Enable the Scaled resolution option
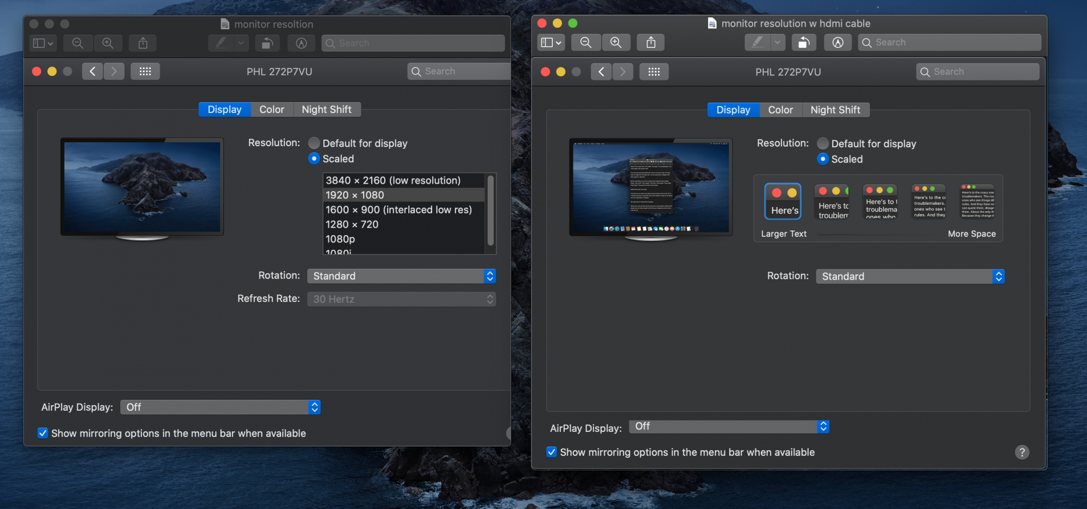This screenshot has height=509, width=1087. [314, 159]
